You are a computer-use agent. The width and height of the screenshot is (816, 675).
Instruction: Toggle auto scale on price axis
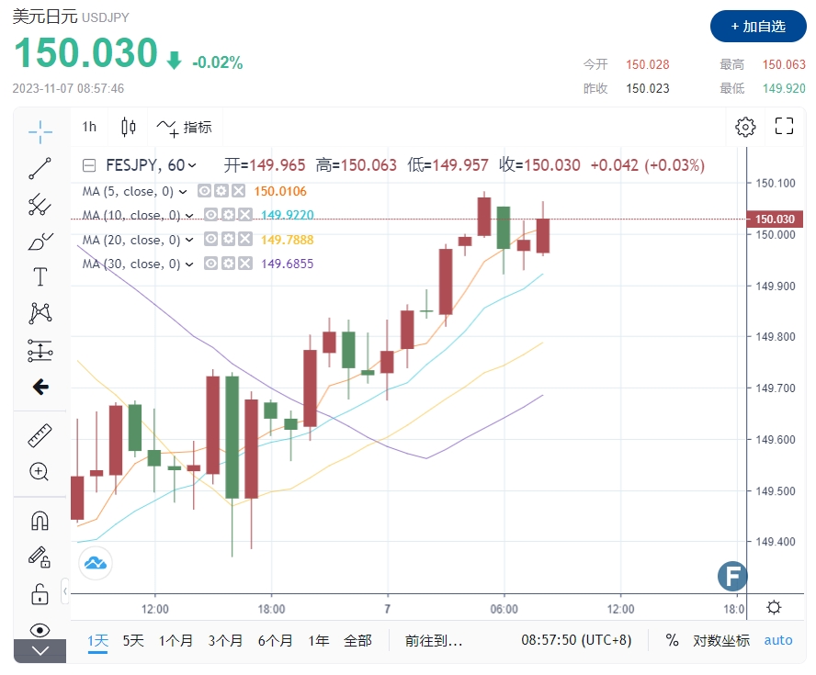click(x=778, y=640)
